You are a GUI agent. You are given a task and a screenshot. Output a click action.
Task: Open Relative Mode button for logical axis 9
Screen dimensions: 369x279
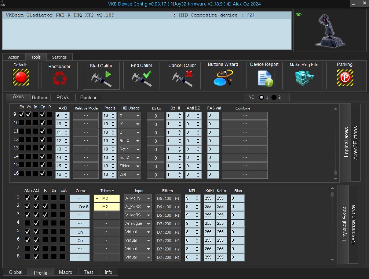[x=86, y=116]
